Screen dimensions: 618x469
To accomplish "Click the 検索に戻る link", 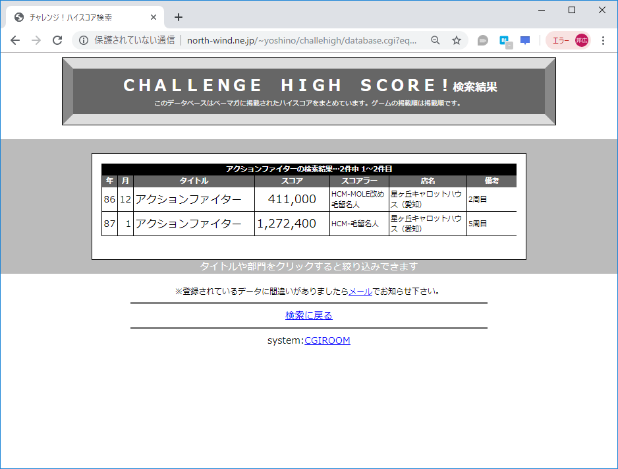I will coord(309,315).
